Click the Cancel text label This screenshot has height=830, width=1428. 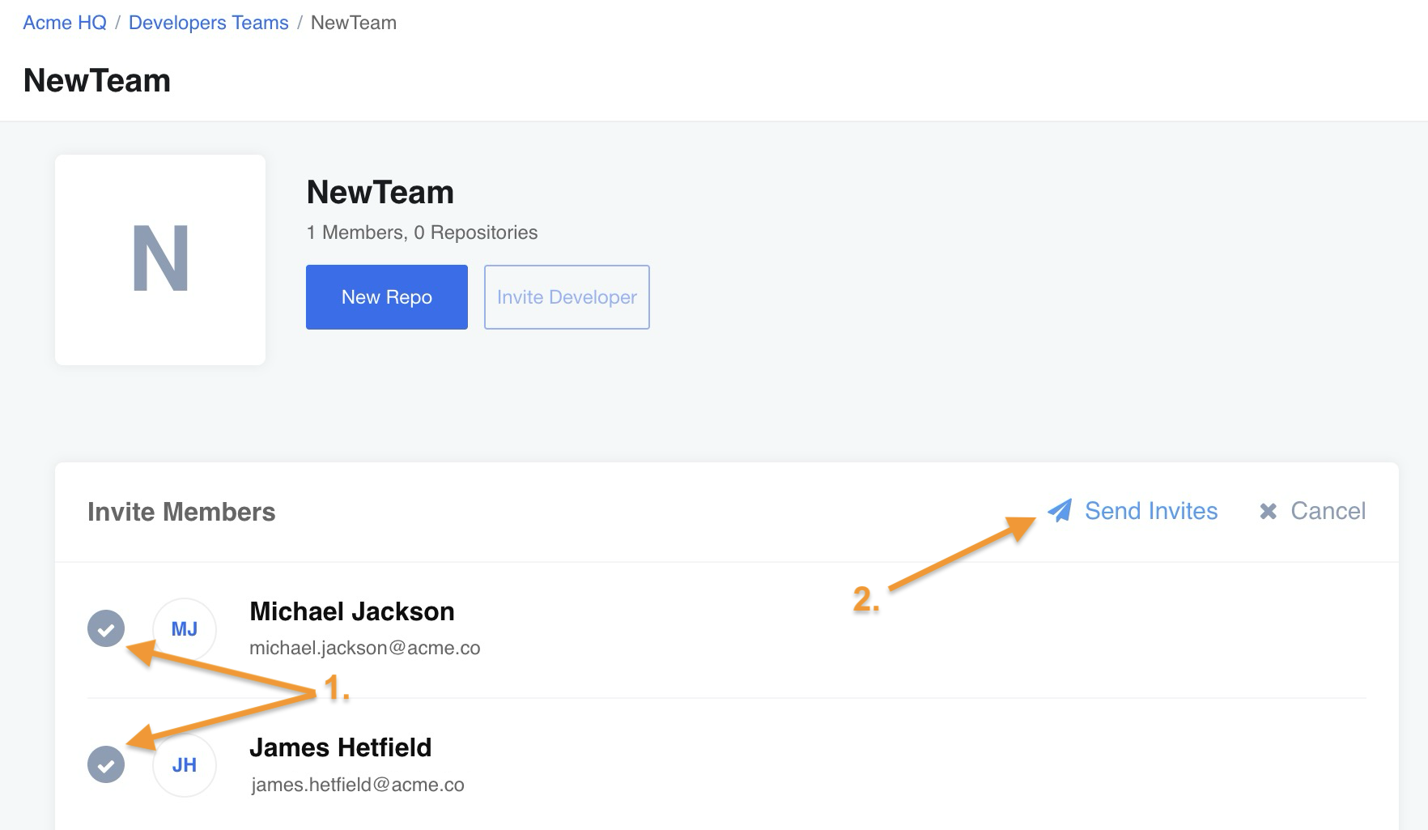(1328, 511)
